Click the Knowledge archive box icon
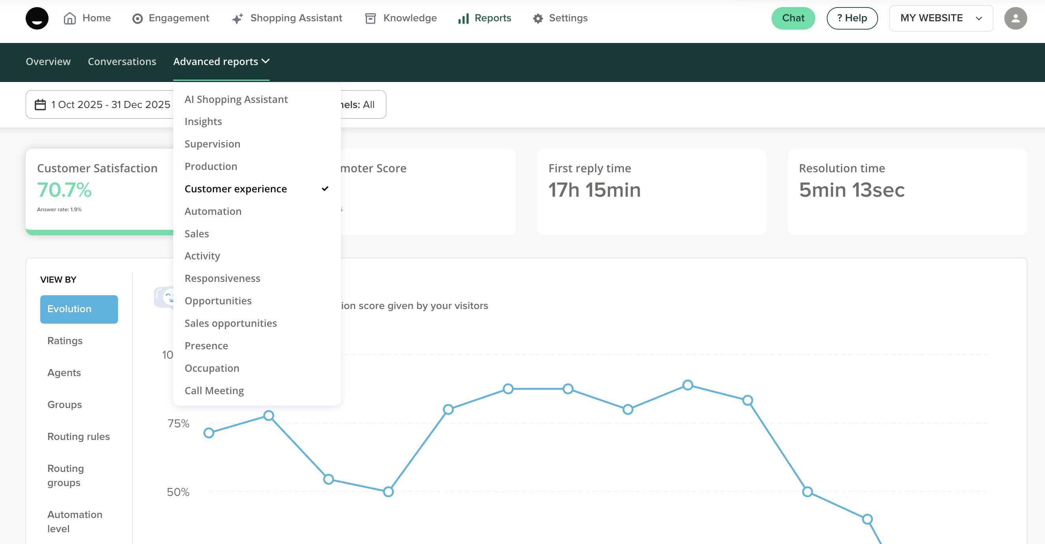Screen dimensions: 1045x544 [x=370, y=19]
